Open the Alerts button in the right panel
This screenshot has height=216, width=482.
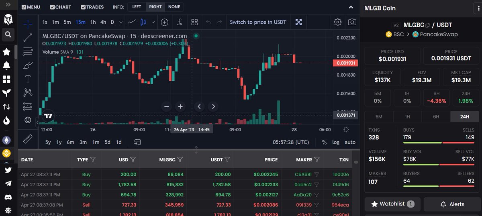[x=452, y=204]
